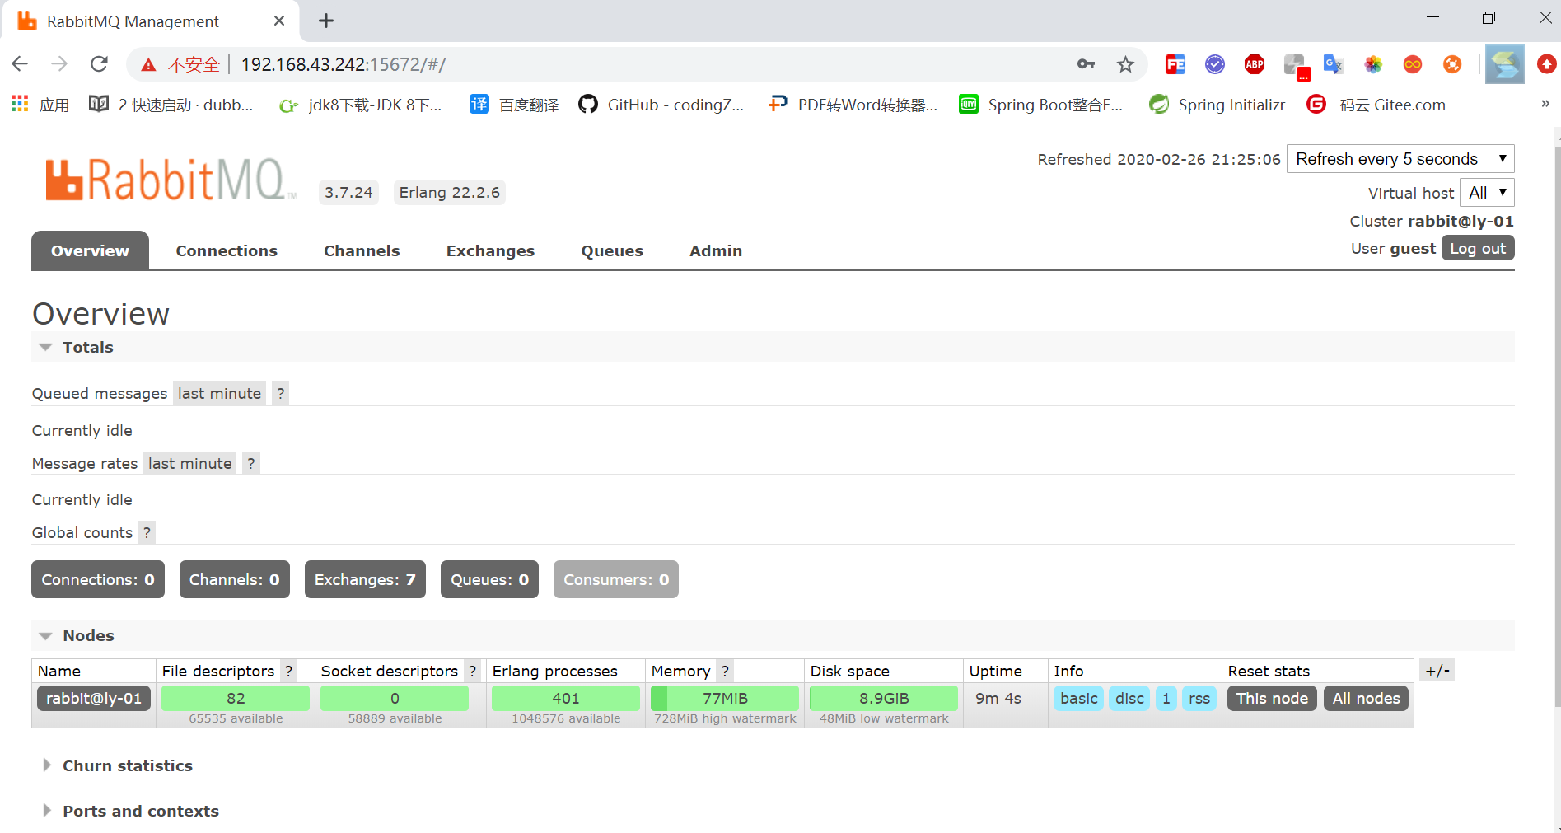Open saved password key icon

click(1086, 64)
